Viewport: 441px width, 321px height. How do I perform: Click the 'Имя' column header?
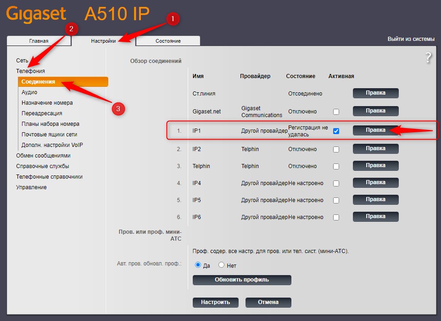point(198,76)
